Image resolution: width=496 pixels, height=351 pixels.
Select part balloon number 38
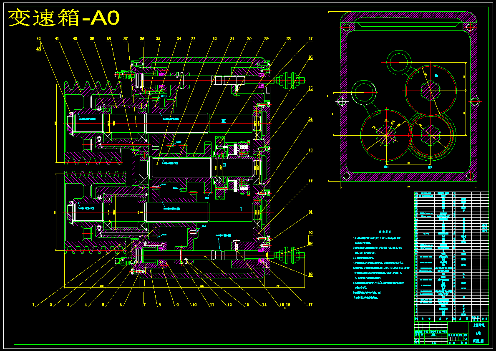[109, 39]
